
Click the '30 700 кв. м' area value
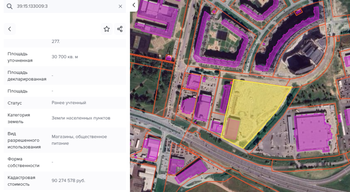tap(65, 57)
